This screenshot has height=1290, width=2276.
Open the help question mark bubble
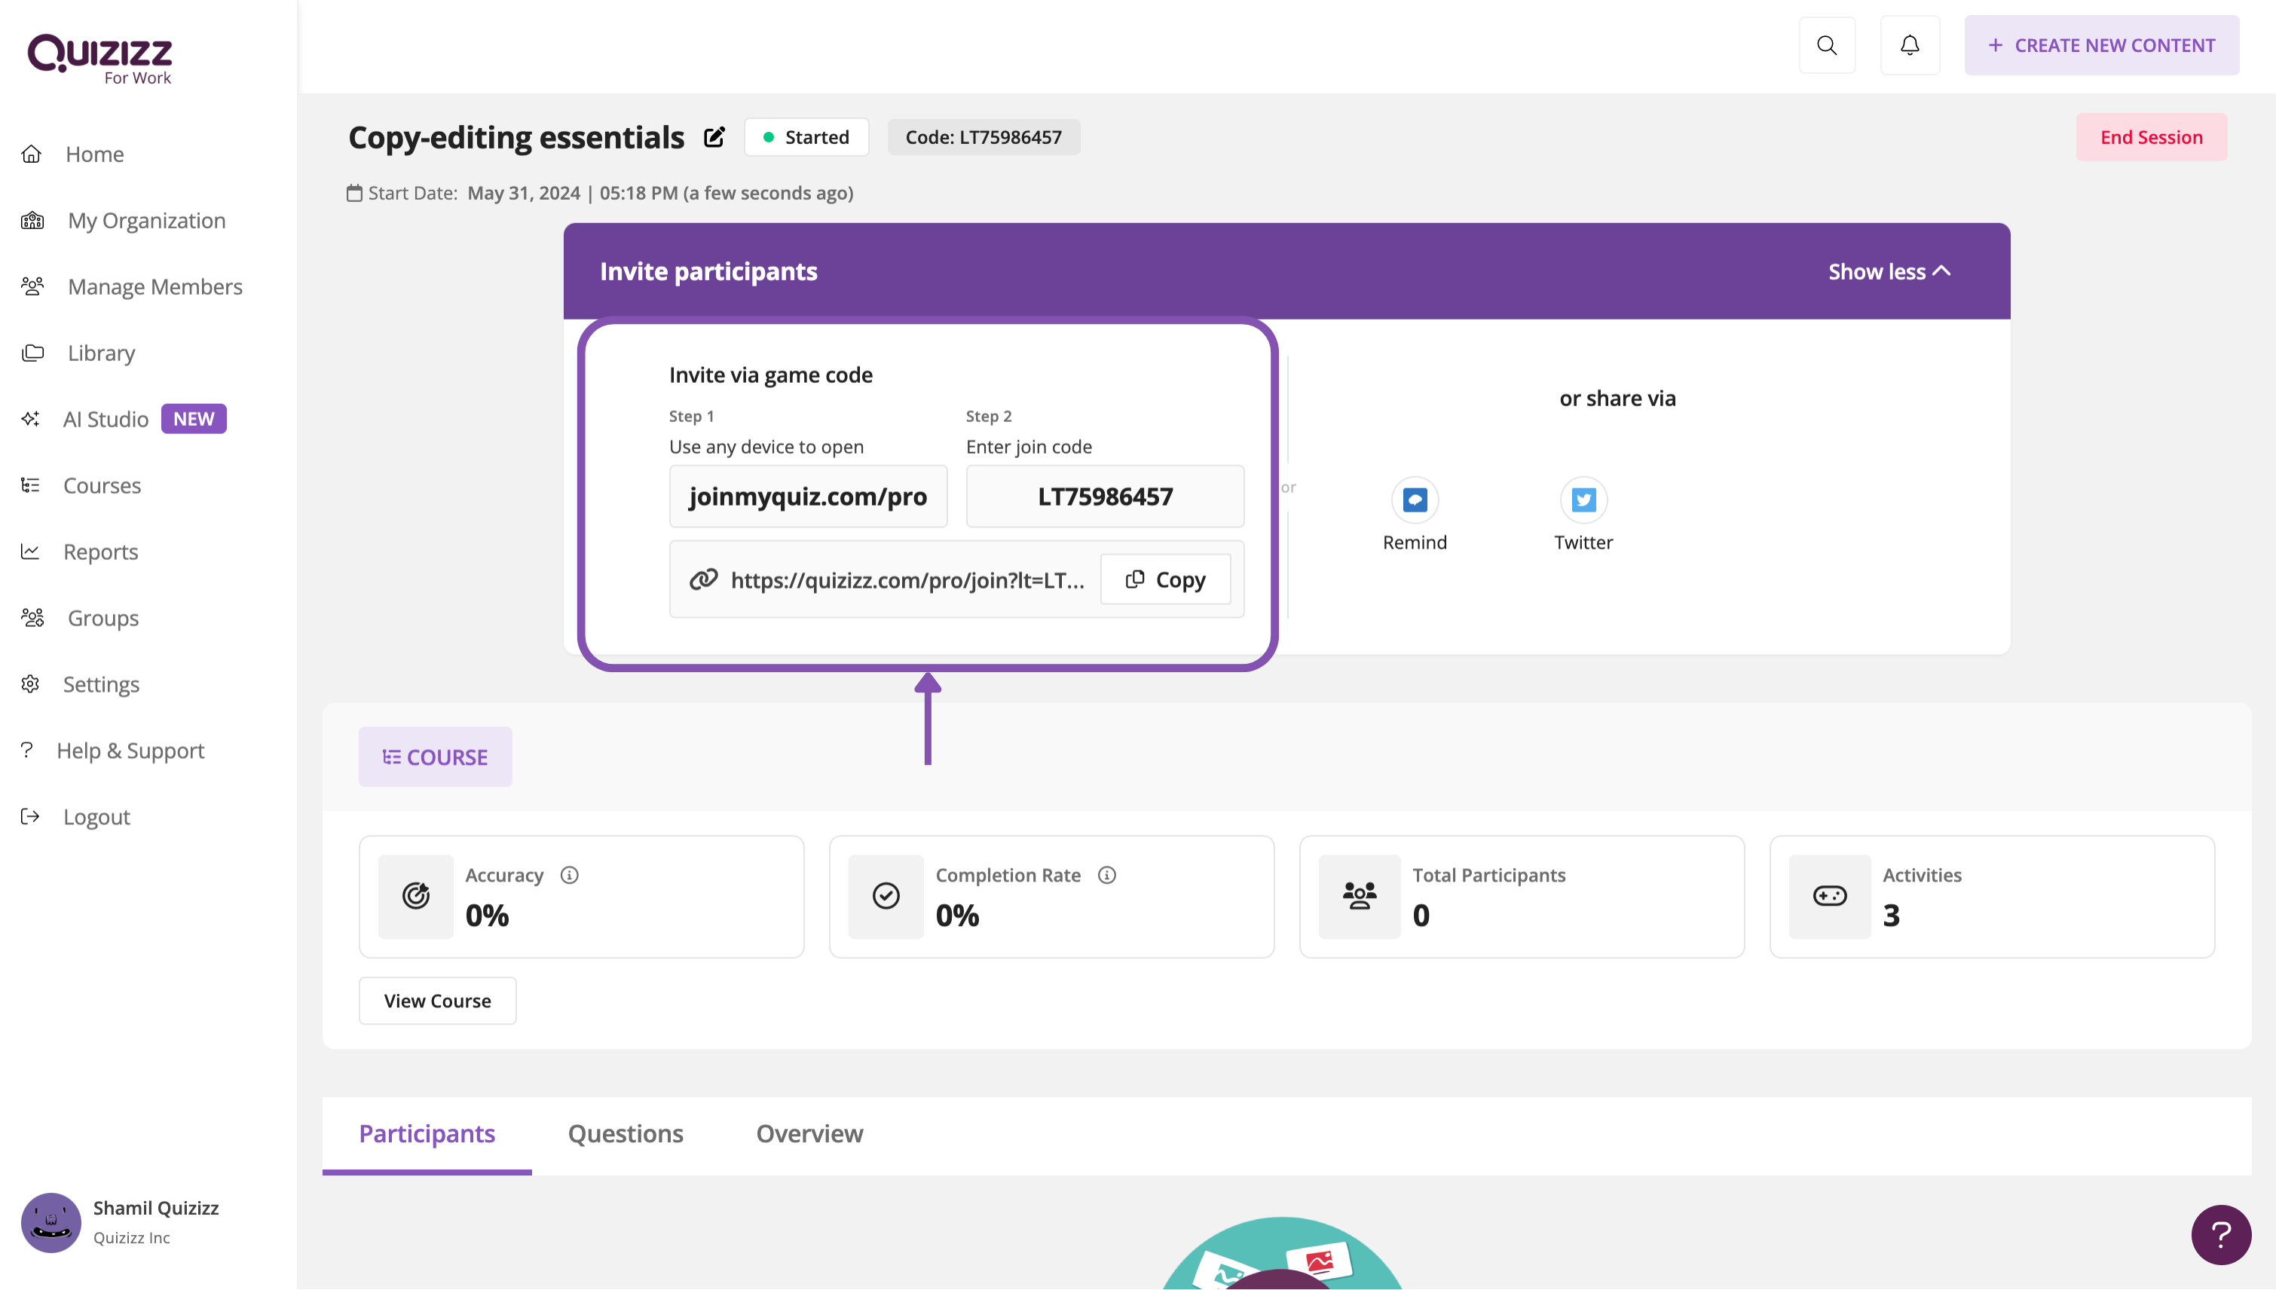coord(2220,1234)
